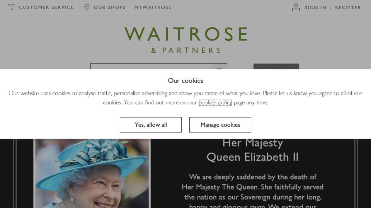Viewport: 371px width, 208px height.
Task: Click the tribute message about the Queen
Action: point(252,191)
